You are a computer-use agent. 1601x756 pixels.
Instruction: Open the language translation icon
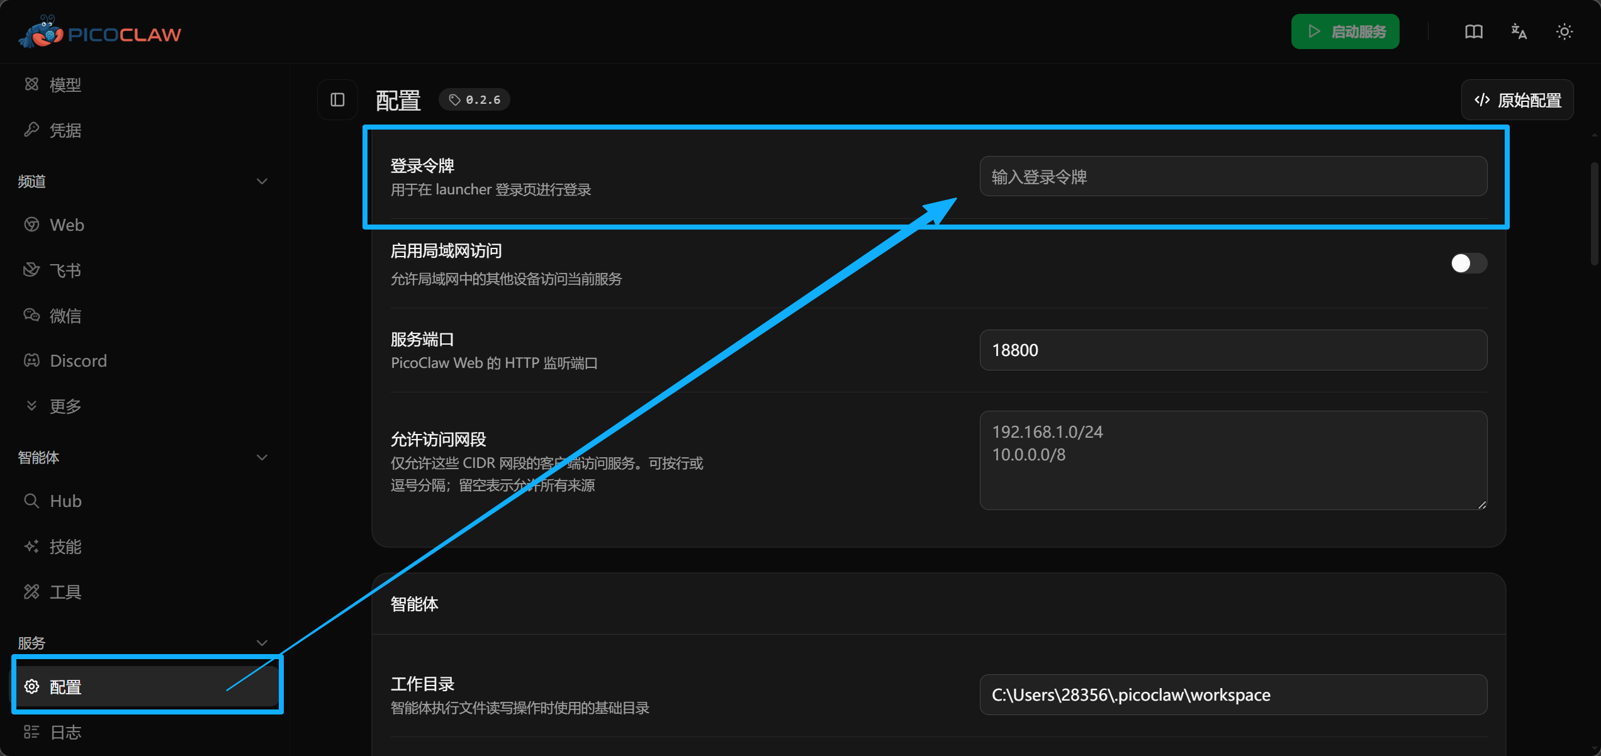1519,31
